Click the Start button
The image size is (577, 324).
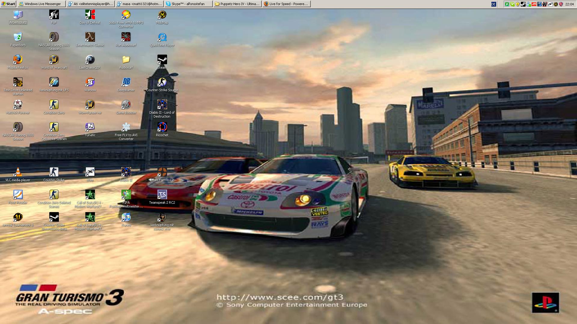pyautogui.click(x=8, y=4)
